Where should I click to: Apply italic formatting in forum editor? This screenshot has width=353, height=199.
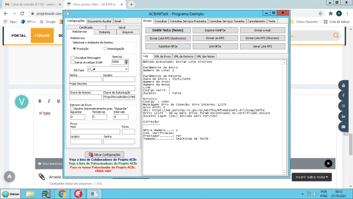49,101
